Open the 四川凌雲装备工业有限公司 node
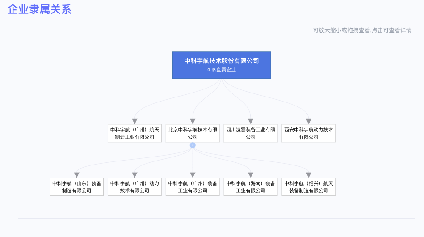The height and width of the screenshot is (237, 424). click(251, 133)
